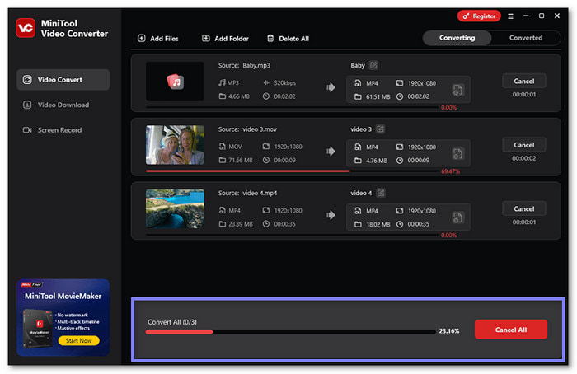Click 'Convert All (0/3)' label
This screenshot has height=374, width=577.
172,322
